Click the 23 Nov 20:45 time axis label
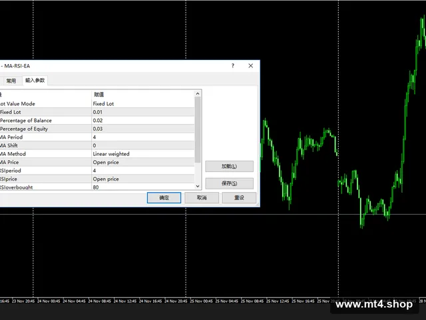The height and width of the screenshot is (320, 426). click(23, 301)
